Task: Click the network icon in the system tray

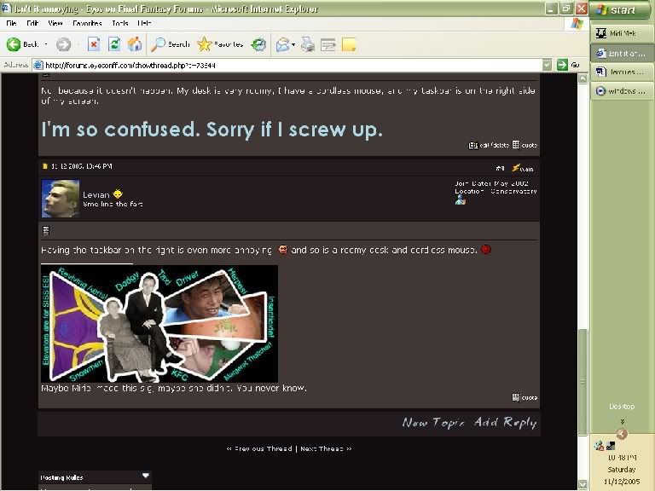Action: pyautogui.click(x=599, y=446)
